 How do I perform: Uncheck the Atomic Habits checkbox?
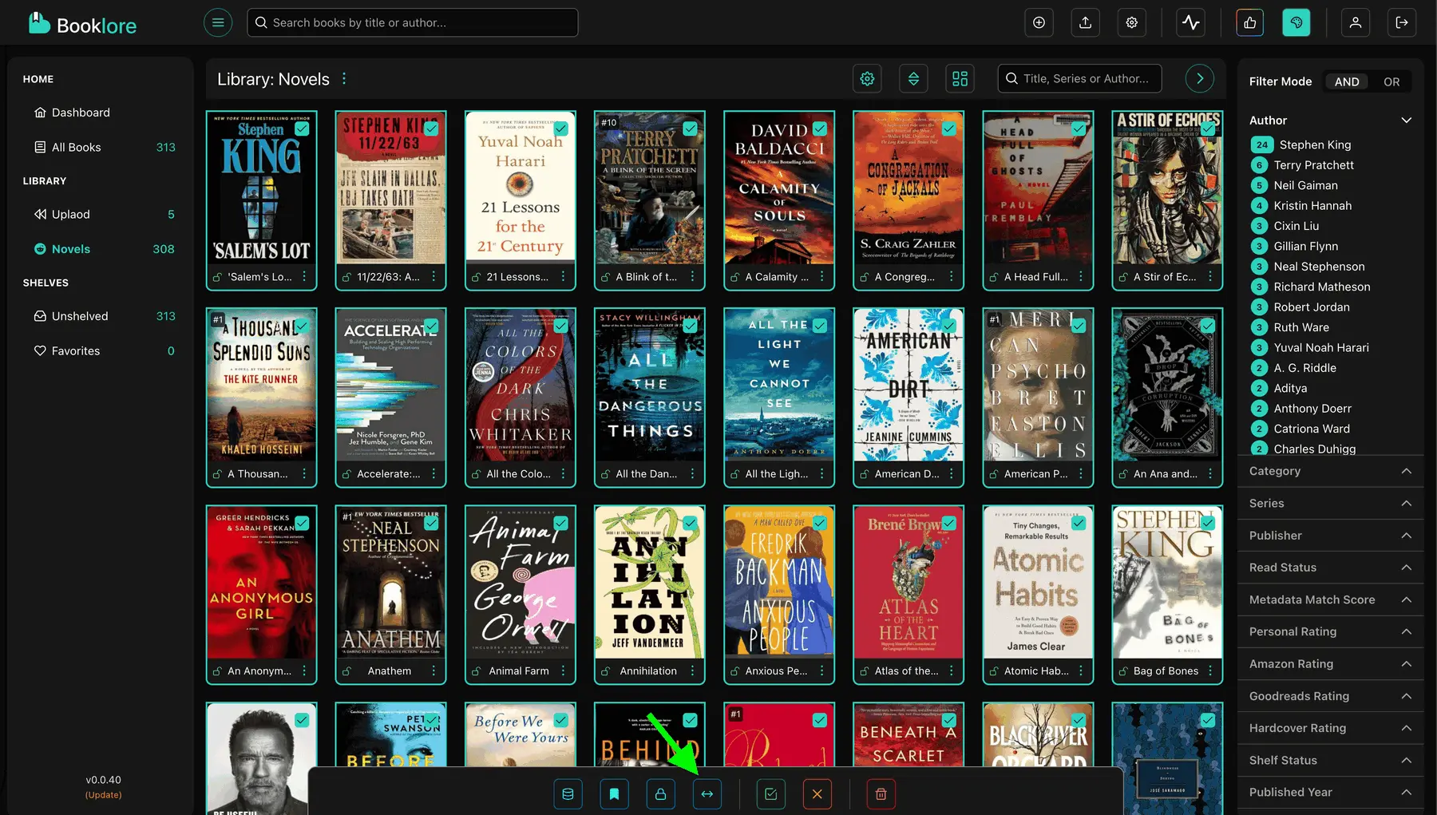(x=1079, y=523)
